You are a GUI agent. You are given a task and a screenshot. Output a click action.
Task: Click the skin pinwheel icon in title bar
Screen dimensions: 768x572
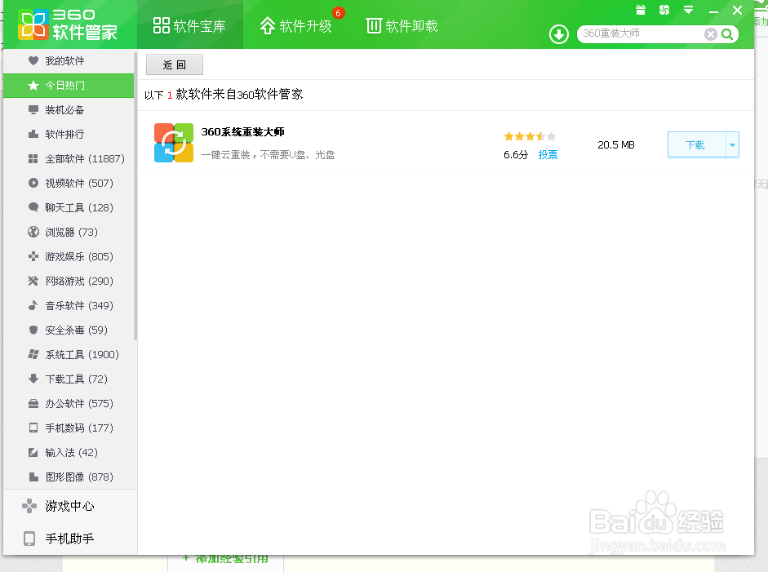pyautogui.click(x=664, y=10)
